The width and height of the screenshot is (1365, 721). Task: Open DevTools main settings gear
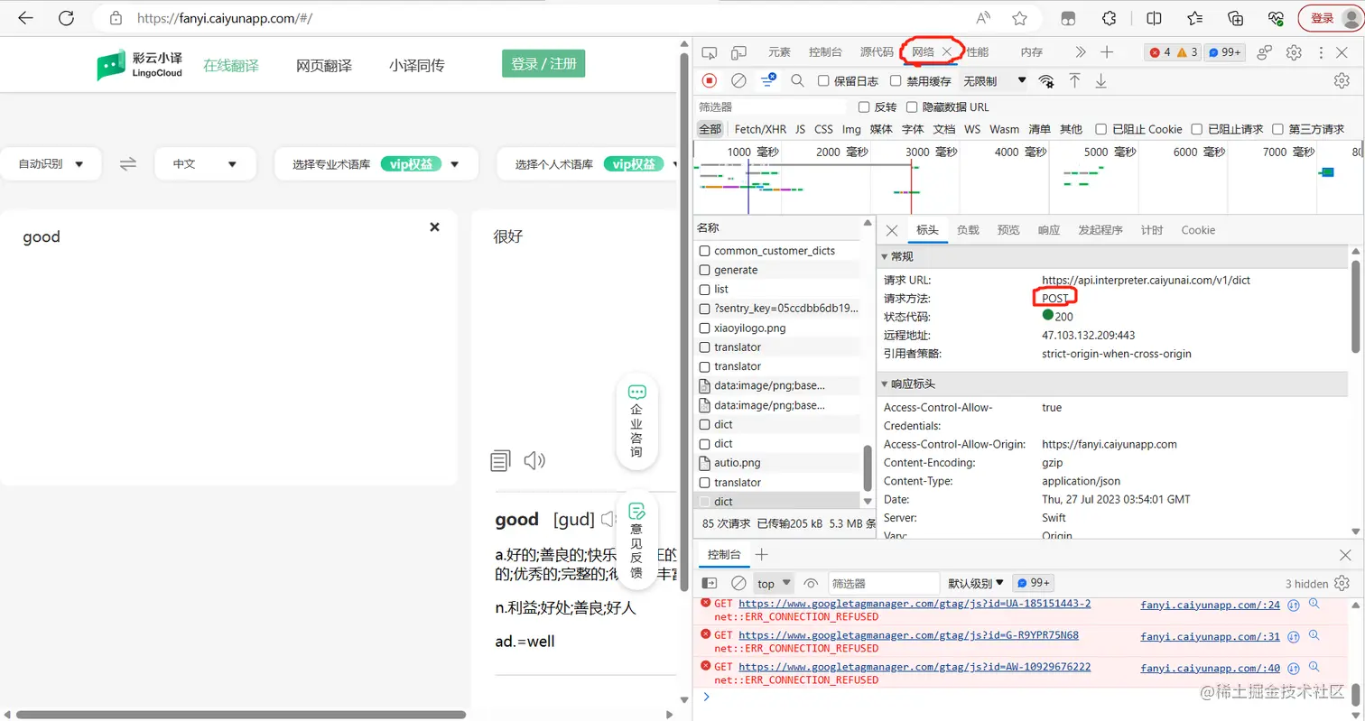1294,52
